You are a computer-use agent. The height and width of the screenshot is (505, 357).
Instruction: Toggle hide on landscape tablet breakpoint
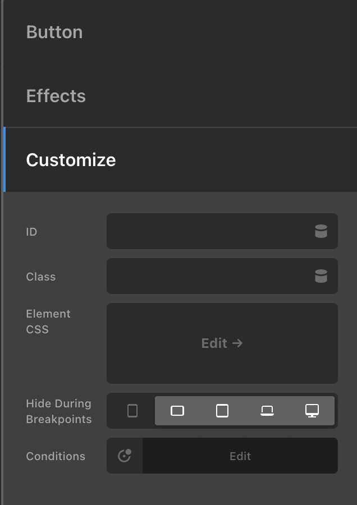177,411
